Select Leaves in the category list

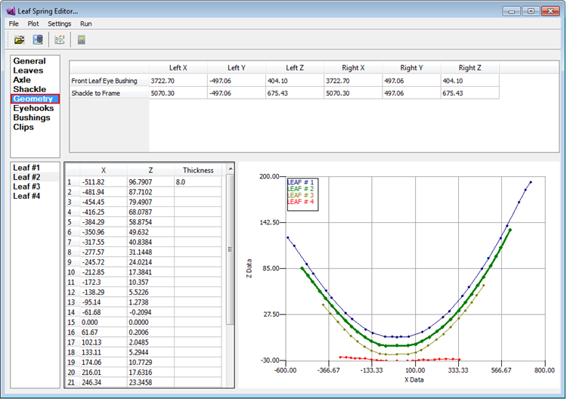click(x=28, y=70)
